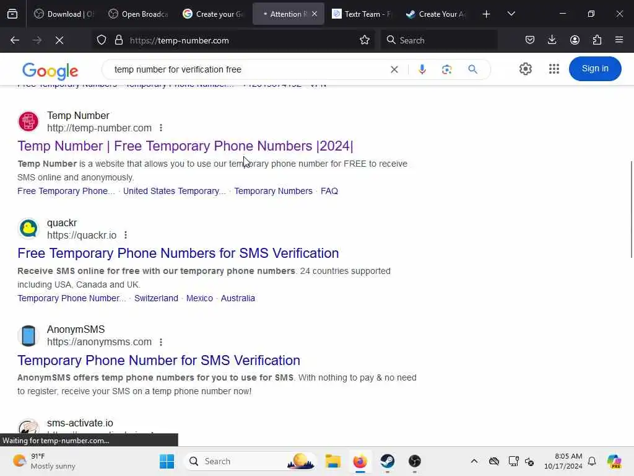Click the Free Temporary Phone sitelink
Screen dimensions: 634x476
(x=66, y=191)
